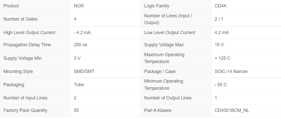Viewport: 281px width, 119px height.
Task: Select the 15 V value cell
Action: (x=219, y=45)
